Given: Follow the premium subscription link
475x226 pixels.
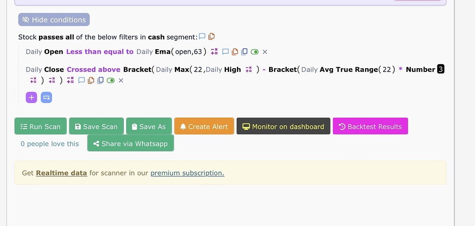Looking at the screenshot, I should [187, 173].
